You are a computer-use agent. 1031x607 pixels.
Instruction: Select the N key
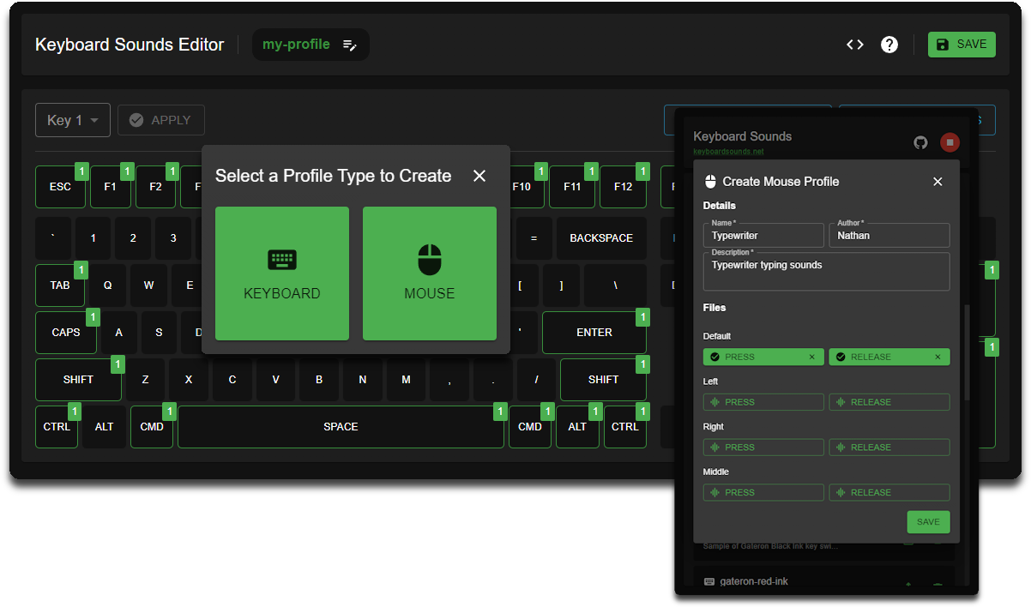coord(363,380)
